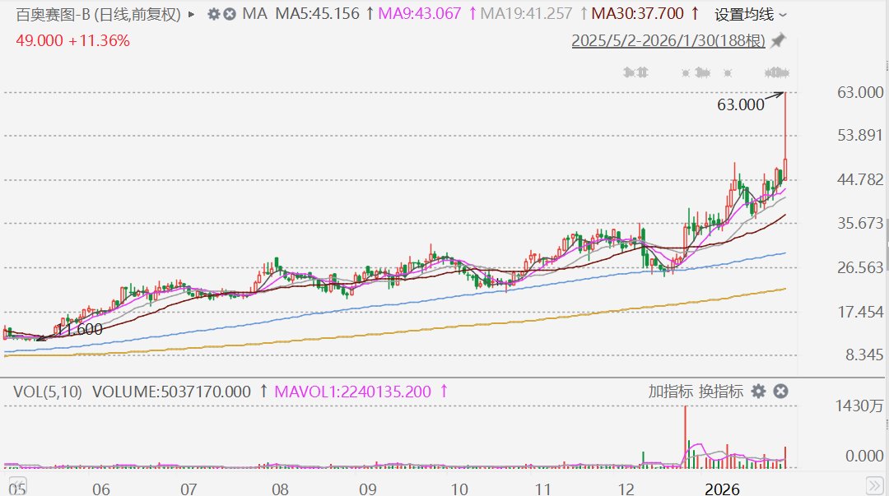Screen dimensions: 889x496
Task: Close the VOL indicator panel
Action: pos(781,392)
